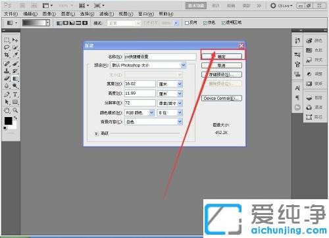Open the resolution unit dropdown

(170, 103)
